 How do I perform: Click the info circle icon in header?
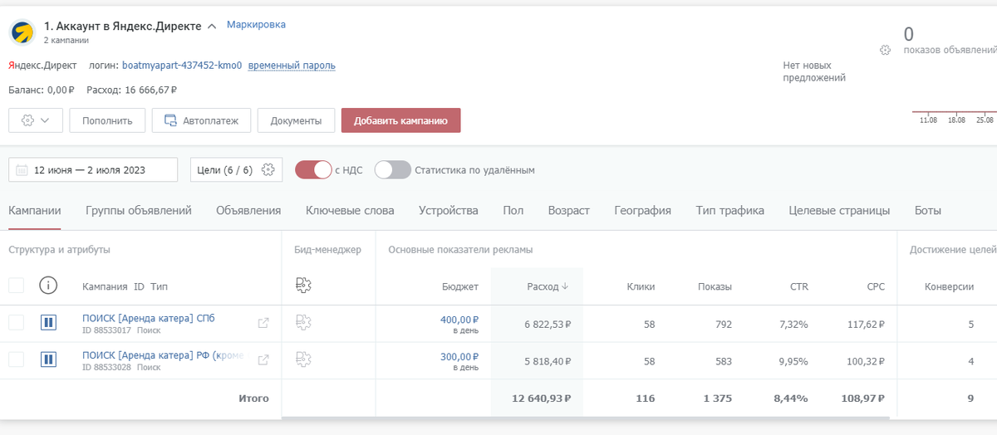click(x=48, y=286)
